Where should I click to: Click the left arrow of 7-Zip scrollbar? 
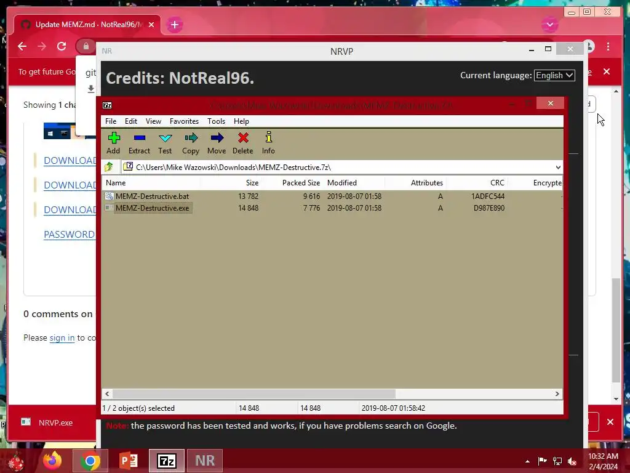point(107,394)
